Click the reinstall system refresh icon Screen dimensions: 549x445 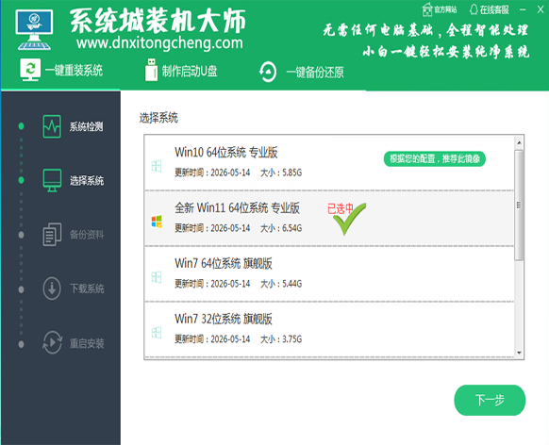[x=30, y=70]
